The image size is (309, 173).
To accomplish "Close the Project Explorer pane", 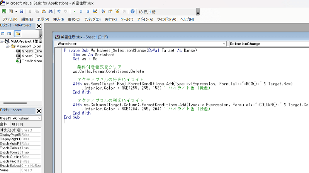I will click(39, 26).
